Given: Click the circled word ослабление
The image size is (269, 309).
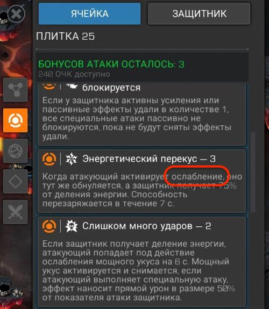Looking at the screenshot, I should pos(197,177).
